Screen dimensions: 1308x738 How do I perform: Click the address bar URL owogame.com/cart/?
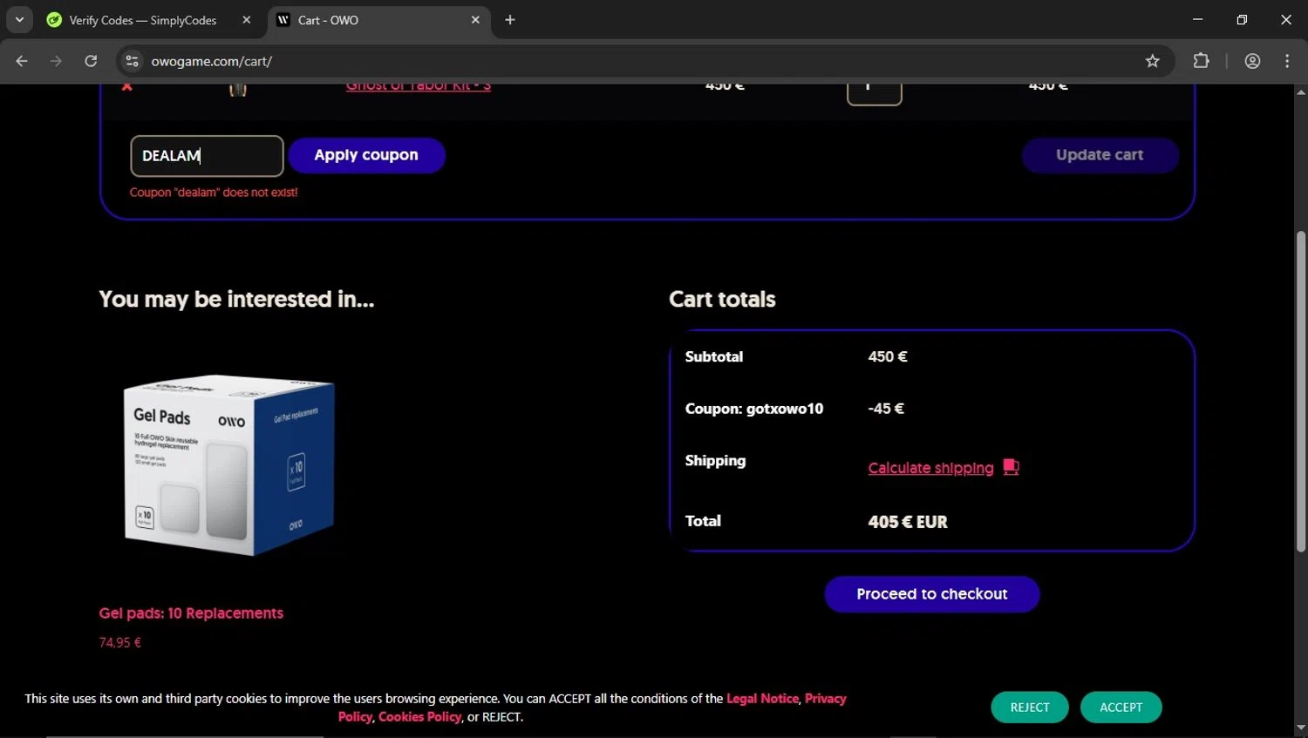click(212, 61)
